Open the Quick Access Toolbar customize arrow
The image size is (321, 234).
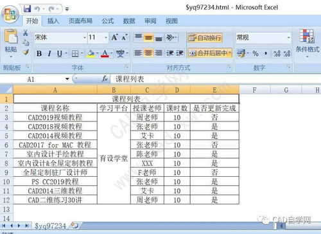click(67, 9)
